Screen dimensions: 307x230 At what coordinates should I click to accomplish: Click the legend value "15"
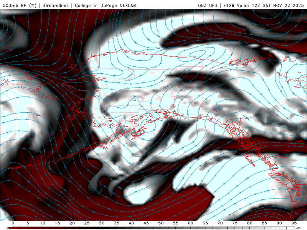click(57, 223)
